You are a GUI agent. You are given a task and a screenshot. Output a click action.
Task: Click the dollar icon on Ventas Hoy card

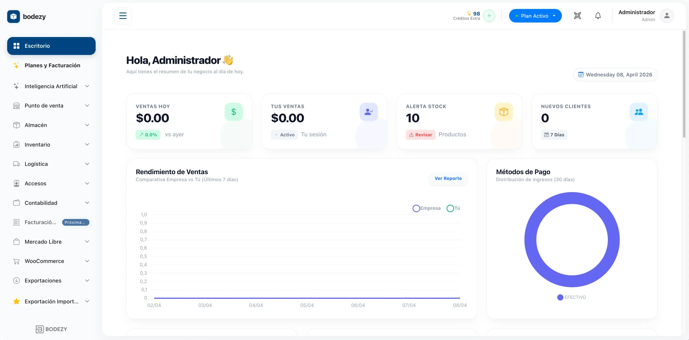point(233,112)
